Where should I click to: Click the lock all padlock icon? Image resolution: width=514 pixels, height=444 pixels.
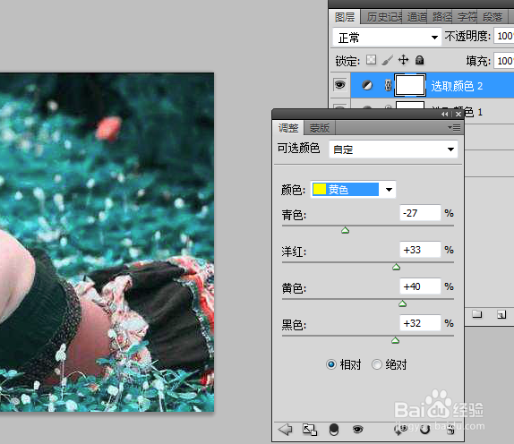click(x=419, y=60)
